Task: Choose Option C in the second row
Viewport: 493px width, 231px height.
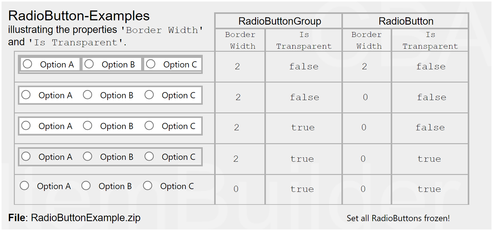Action: click(x=149, y=95)
